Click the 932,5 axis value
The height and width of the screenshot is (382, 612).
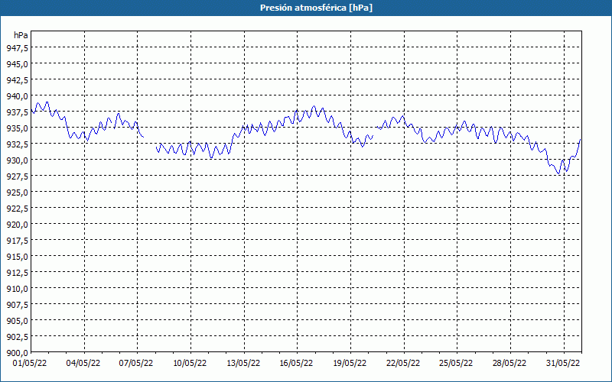coord(17,144)
